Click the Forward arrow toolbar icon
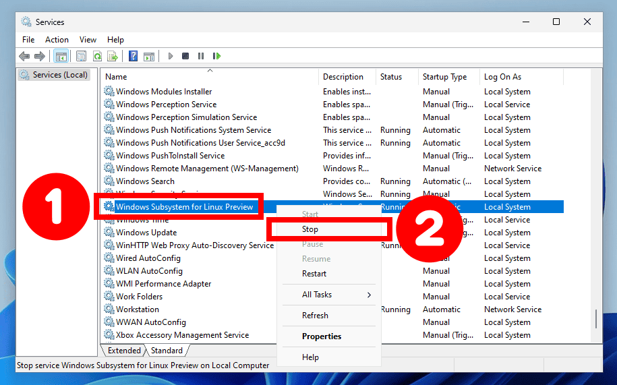This screenshot has width=617, height=385. 40,56
